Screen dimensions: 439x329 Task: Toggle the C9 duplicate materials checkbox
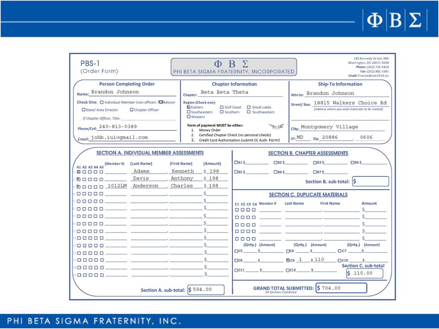pyautogui.click(x=288, y=260)
